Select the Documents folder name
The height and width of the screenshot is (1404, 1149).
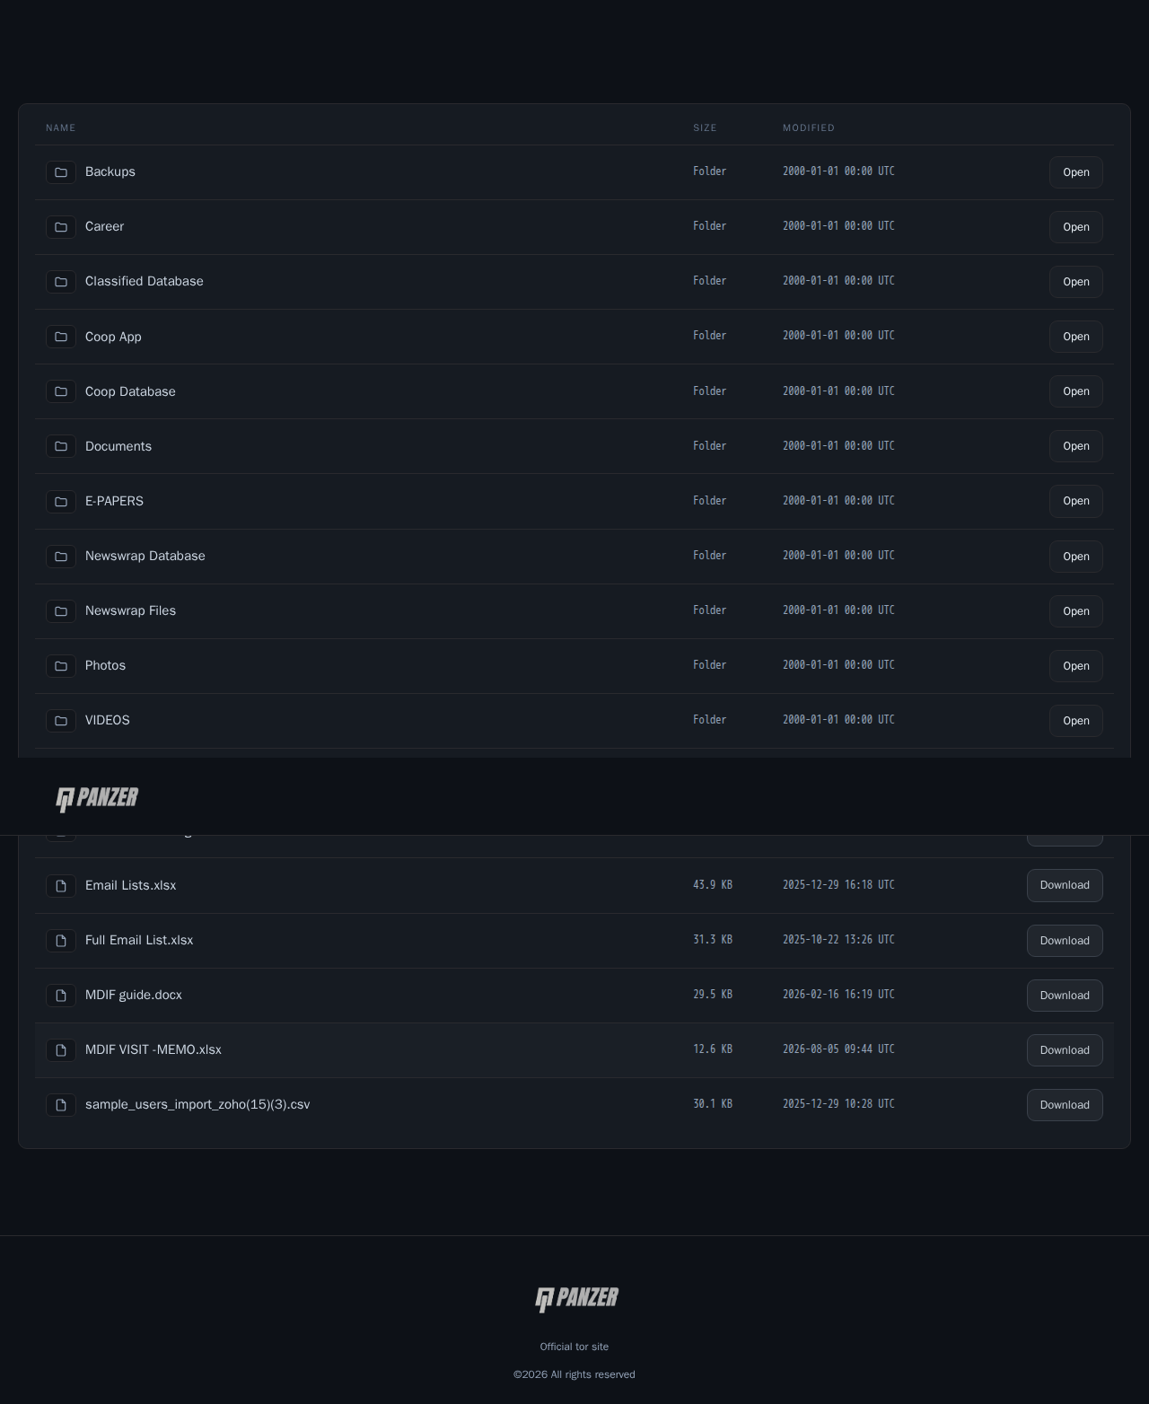118,446
